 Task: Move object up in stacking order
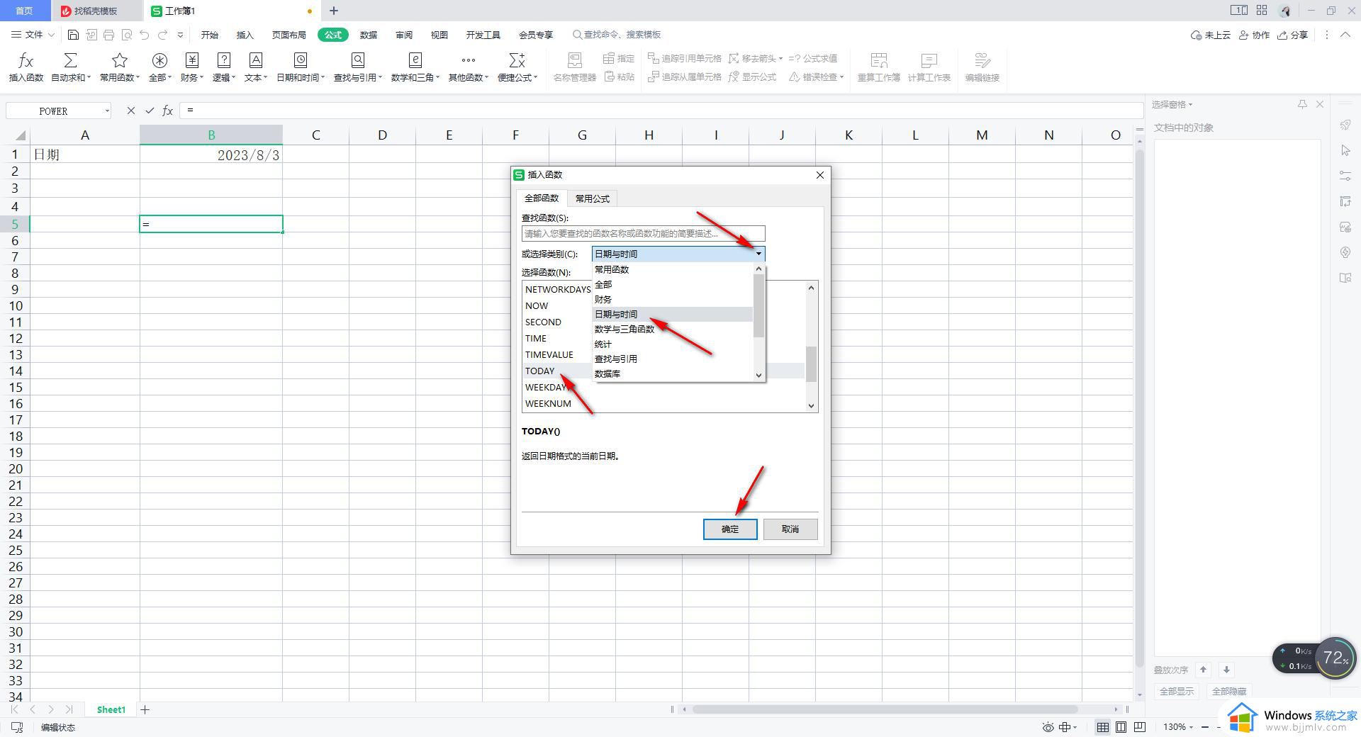[x=1203, y=670]
